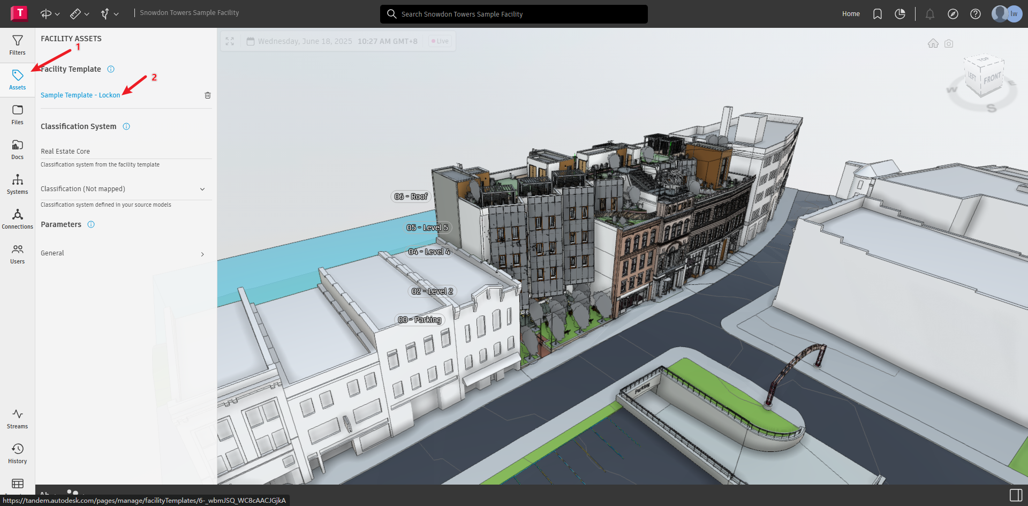Click the LEFT face of view cube
This screenshot has height=506, width=1028.
pos(972,77)
